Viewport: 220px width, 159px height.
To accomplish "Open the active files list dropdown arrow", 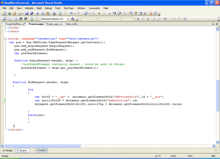I will pyautogui.click(x=213, y=24).
